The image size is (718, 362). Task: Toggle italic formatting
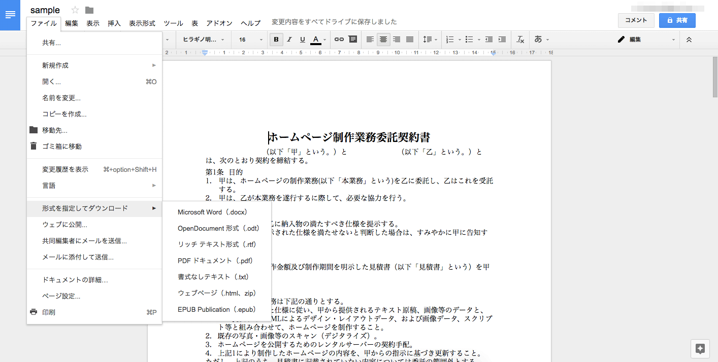click(x=289, y=40)
